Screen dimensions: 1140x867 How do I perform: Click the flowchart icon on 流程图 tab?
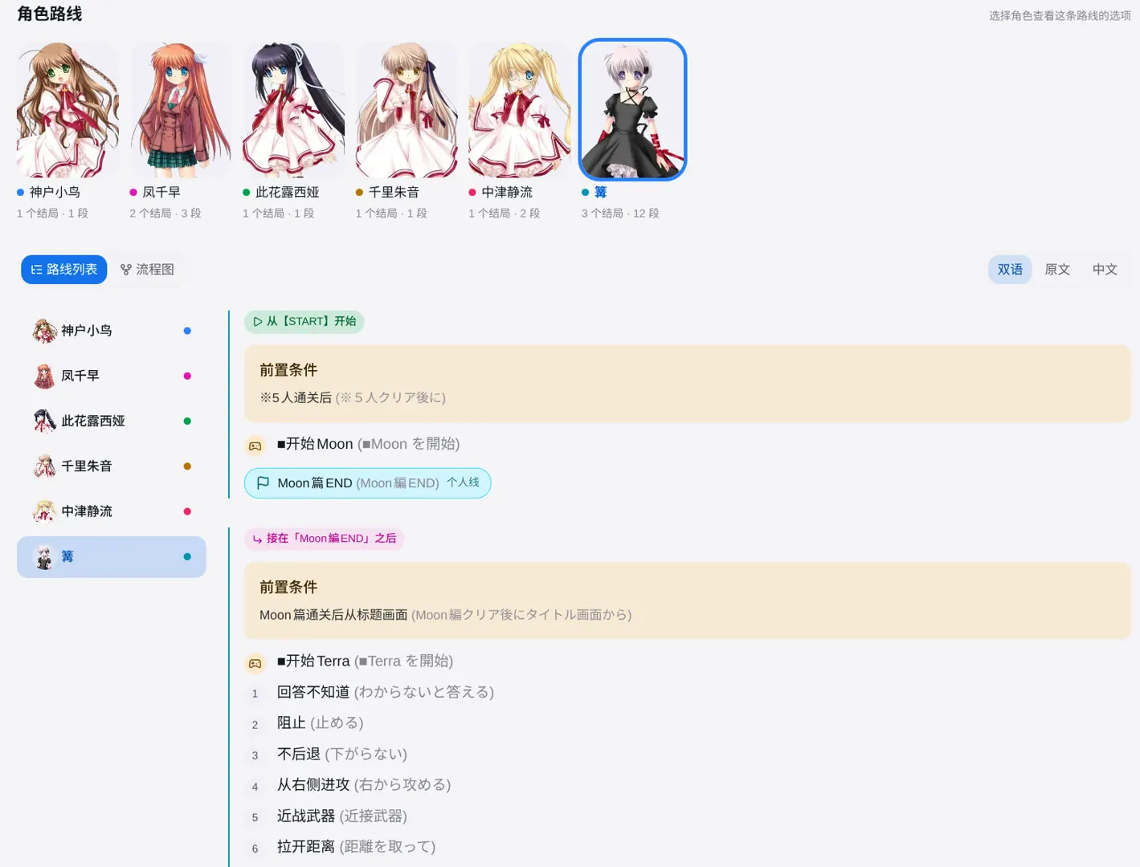pos(126,270)
